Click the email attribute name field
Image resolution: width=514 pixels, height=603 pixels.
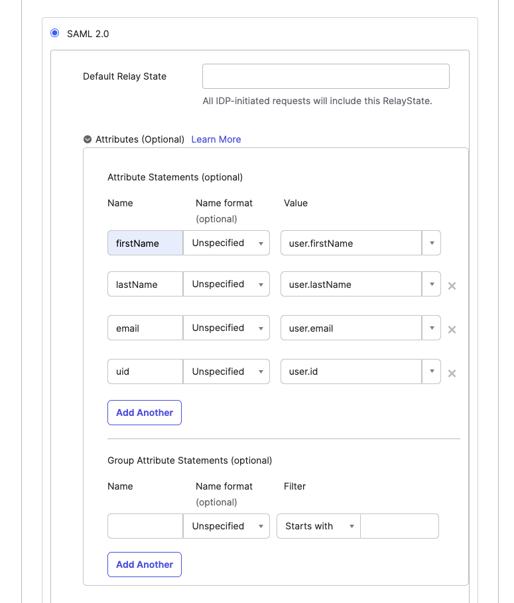click(145, 328)
